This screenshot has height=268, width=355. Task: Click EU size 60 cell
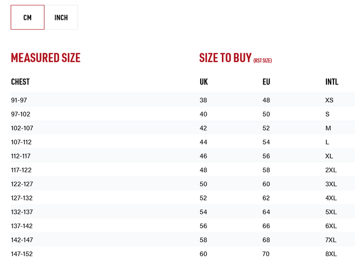point(266,184)
